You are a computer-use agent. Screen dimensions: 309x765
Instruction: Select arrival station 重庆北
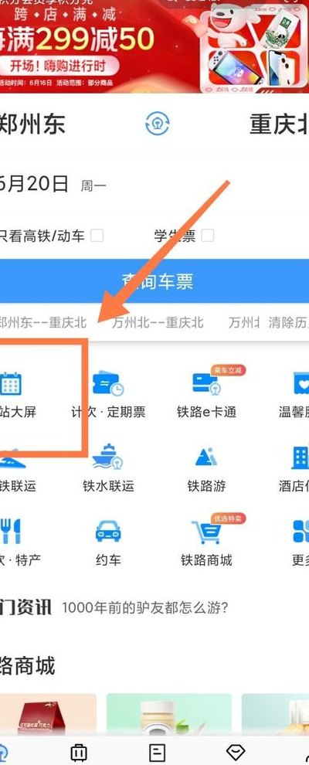tap(280, 124)
